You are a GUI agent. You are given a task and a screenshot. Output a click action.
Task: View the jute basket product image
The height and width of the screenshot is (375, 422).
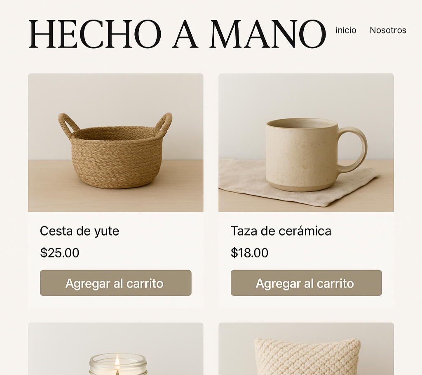tap(116, 142)
